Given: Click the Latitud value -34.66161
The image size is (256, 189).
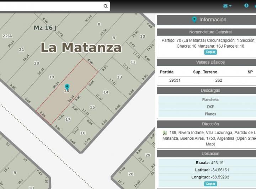Looking at the screenshot, I should [x=220, y=170].
